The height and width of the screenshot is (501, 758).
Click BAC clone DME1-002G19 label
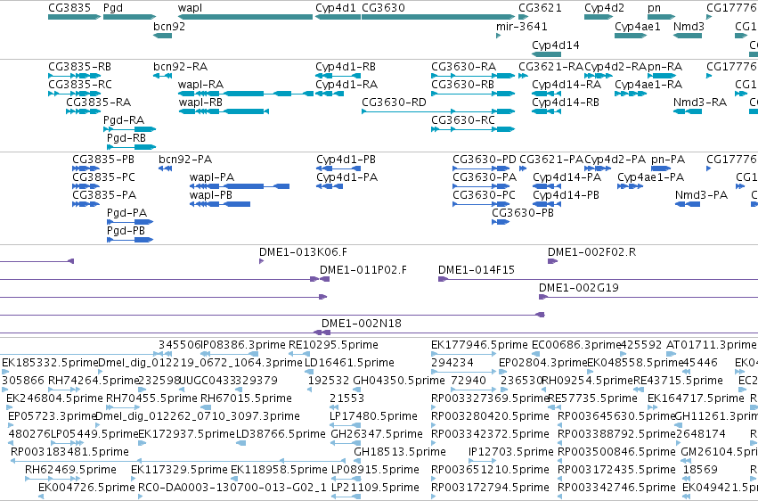click(x=579, y=288)
